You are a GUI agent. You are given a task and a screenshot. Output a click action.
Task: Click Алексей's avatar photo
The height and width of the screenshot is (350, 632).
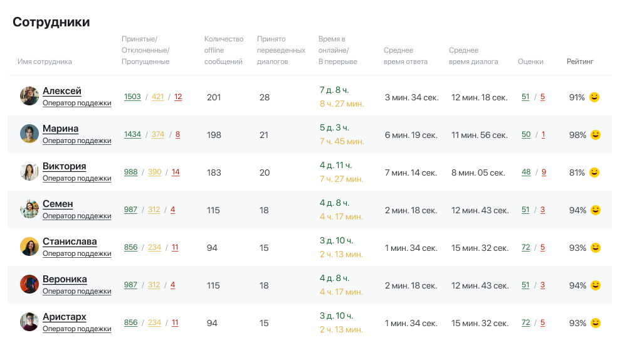click(29, 96)
